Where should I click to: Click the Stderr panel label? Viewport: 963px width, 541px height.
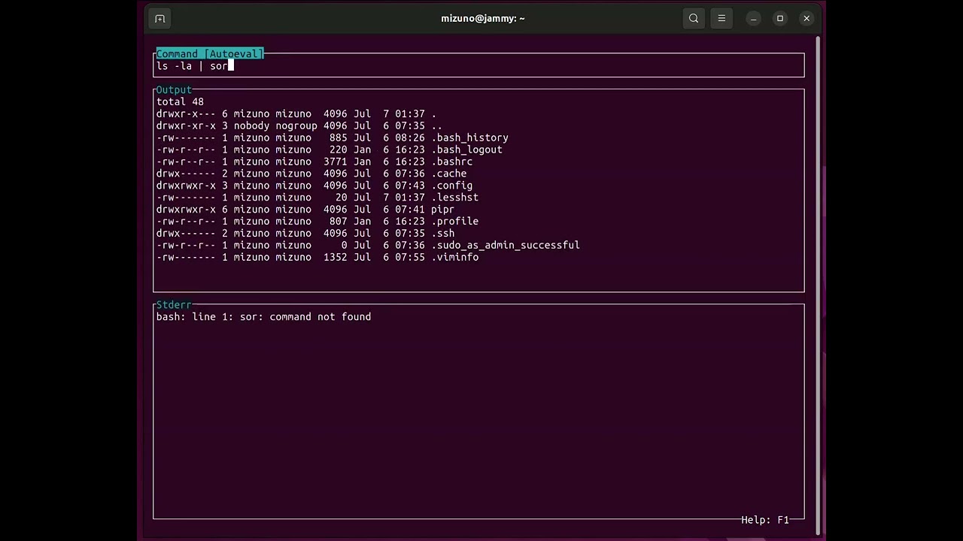pyautogui.click(x=174, y=304)
